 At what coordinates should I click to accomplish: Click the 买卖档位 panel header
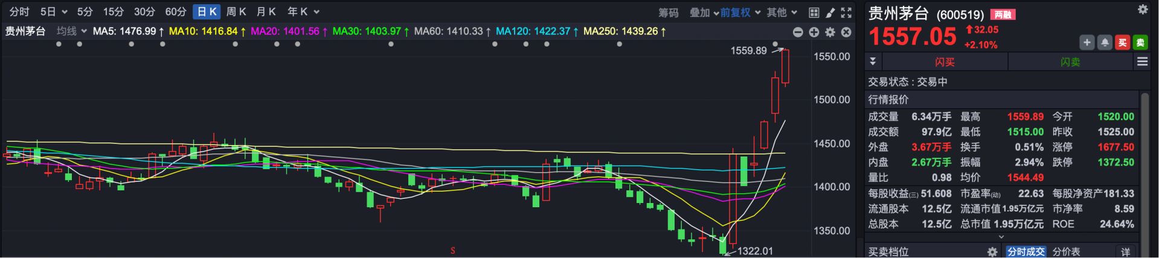coord(888,251)
